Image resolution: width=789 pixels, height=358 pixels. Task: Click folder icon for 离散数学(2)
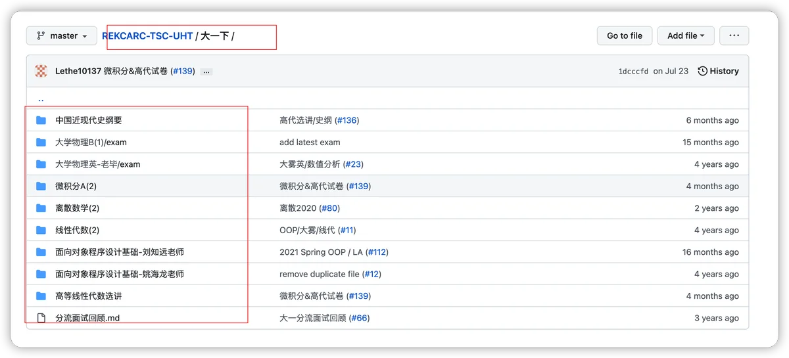(41, 208)
